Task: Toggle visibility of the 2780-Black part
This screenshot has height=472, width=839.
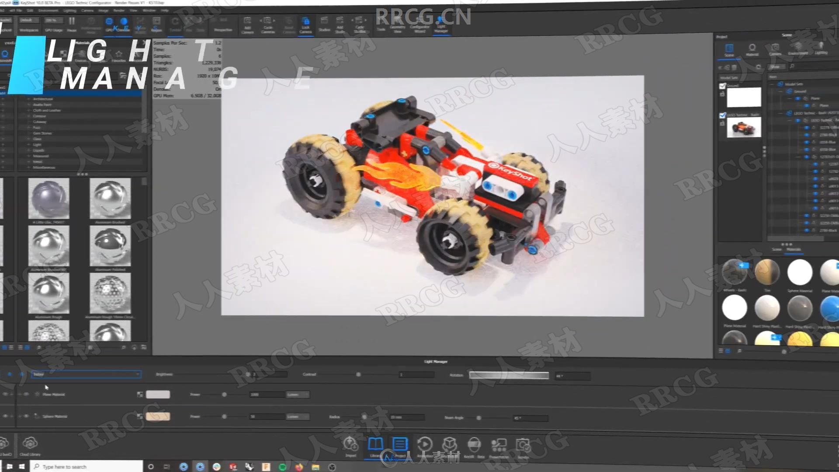Action: click(x=807, y=135)
